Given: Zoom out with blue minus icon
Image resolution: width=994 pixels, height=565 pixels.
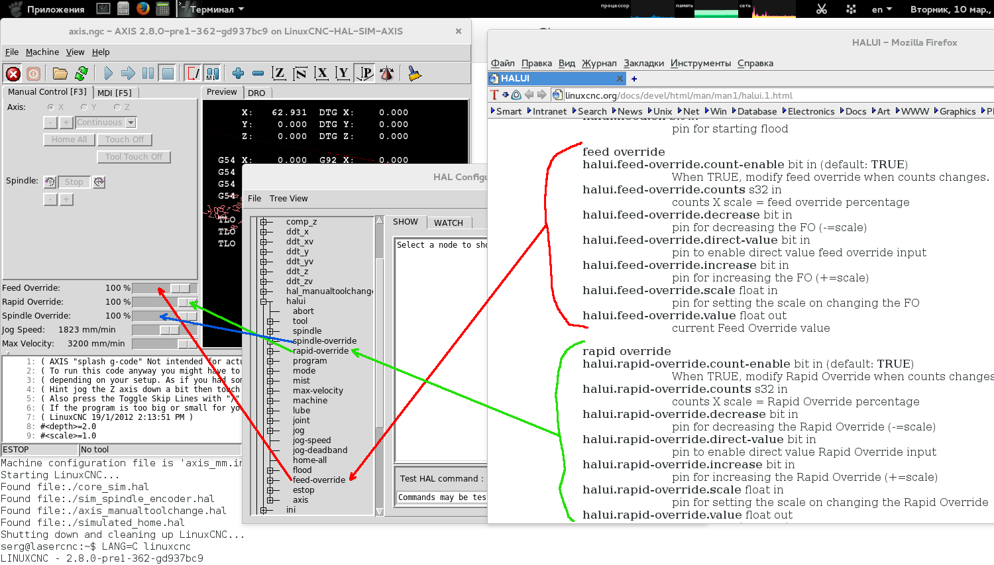Looking at the screenshot, I should [x=258, y=74].
